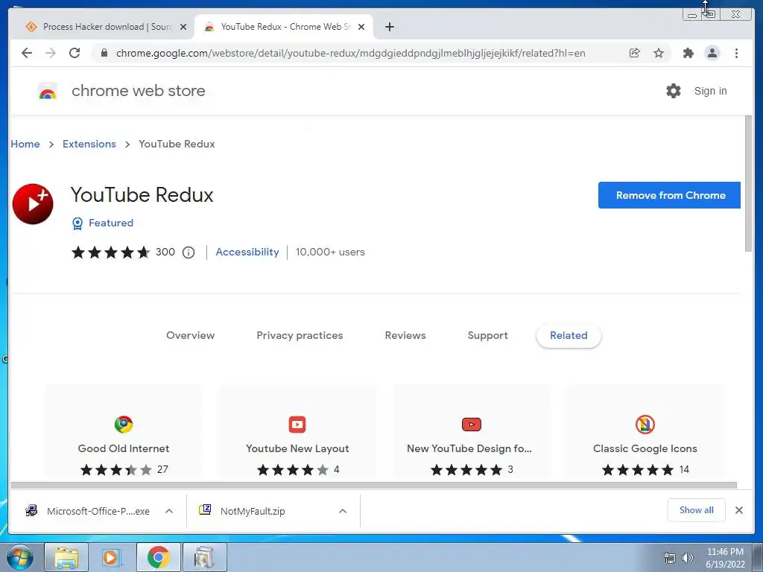Bookmark this page with the star
Viewport: 763px width, 572px height.
pos(659,53)
